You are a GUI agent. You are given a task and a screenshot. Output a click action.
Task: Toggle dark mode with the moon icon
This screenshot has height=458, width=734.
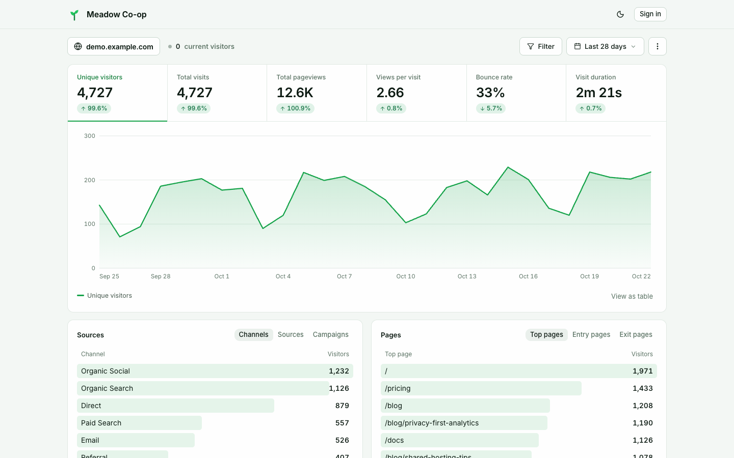620,14
